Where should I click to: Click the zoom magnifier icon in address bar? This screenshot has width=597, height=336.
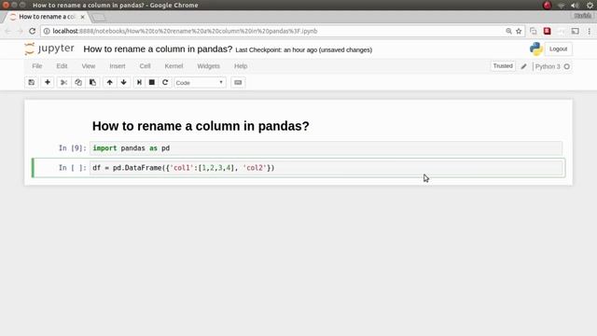(508, 31)
